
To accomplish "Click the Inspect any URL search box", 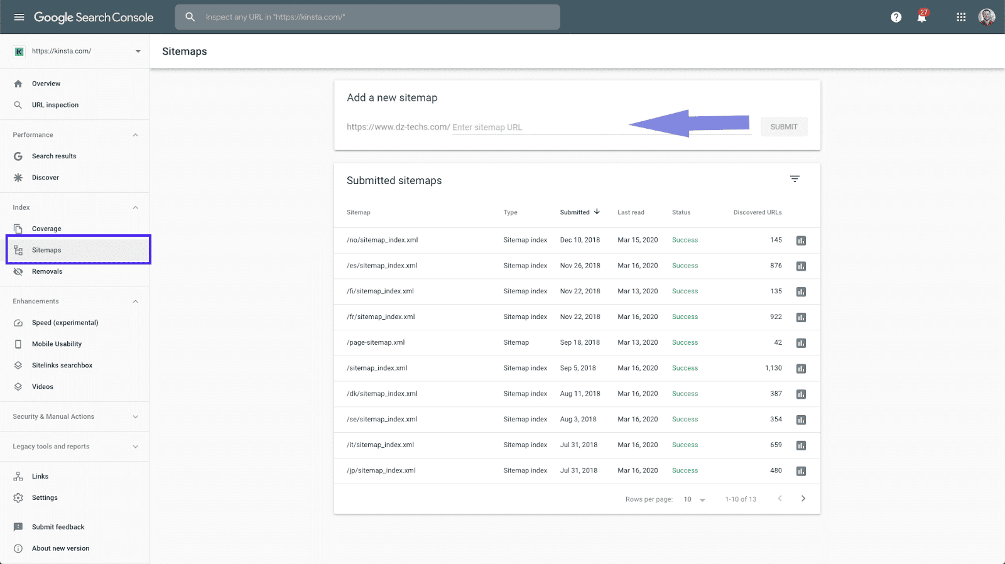I will [x=367, y=17].
